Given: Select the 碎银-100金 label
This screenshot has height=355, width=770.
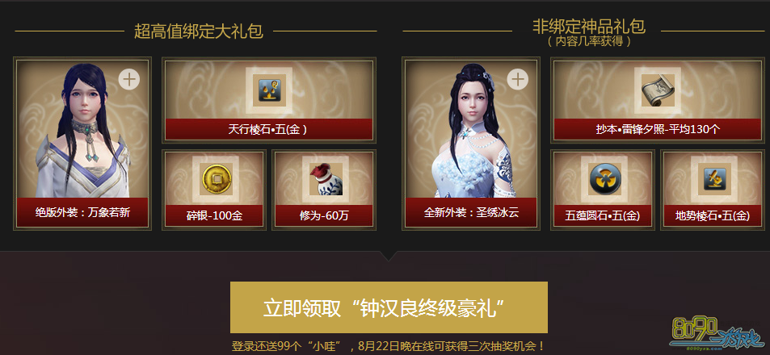Looking at the screenshot, I should pyautogui.click(x=214, y=215).
